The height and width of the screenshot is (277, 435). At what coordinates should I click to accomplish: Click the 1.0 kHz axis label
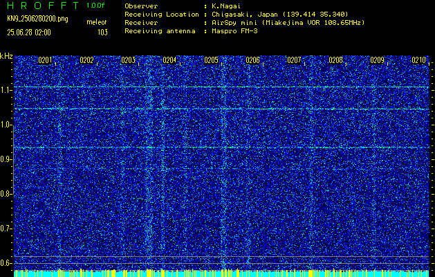click(x=6, y=125)
